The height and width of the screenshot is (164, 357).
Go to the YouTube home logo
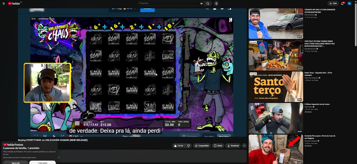(14, 4)
